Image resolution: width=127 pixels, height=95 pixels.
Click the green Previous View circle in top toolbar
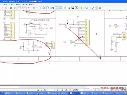(11, 8)
